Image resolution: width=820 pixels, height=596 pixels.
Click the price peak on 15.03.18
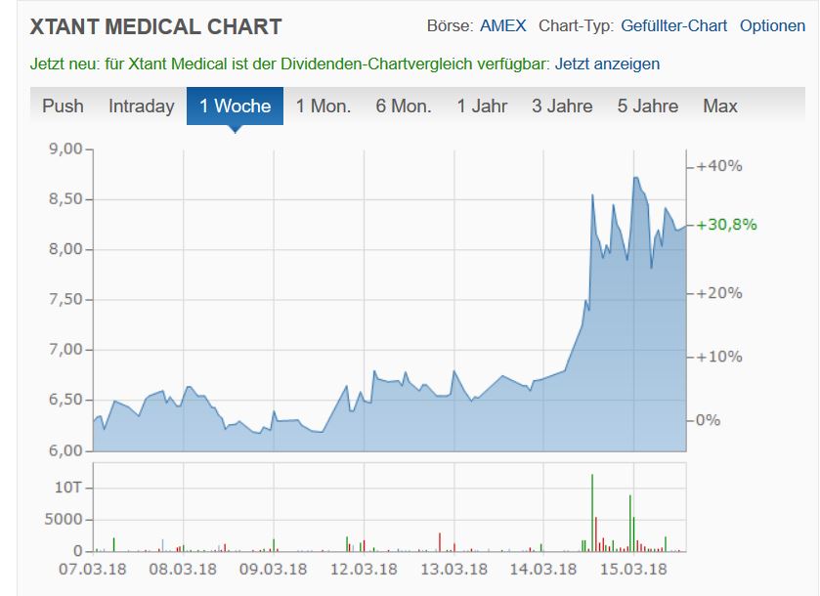tap(635, 178)
